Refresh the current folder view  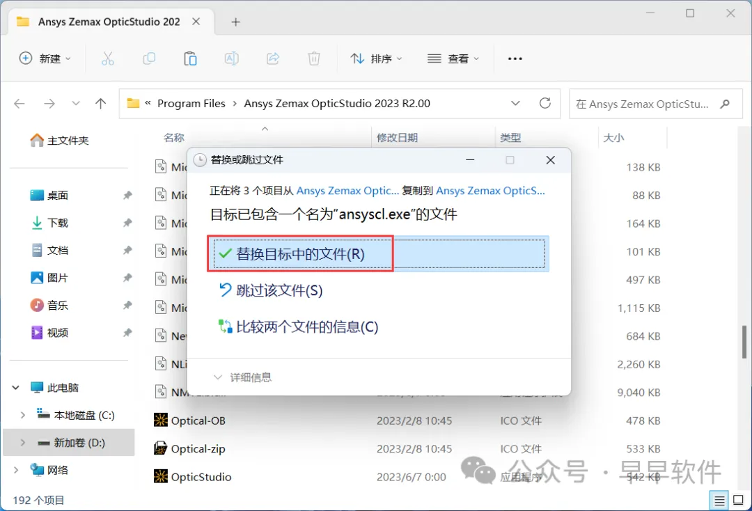point(545,103)
